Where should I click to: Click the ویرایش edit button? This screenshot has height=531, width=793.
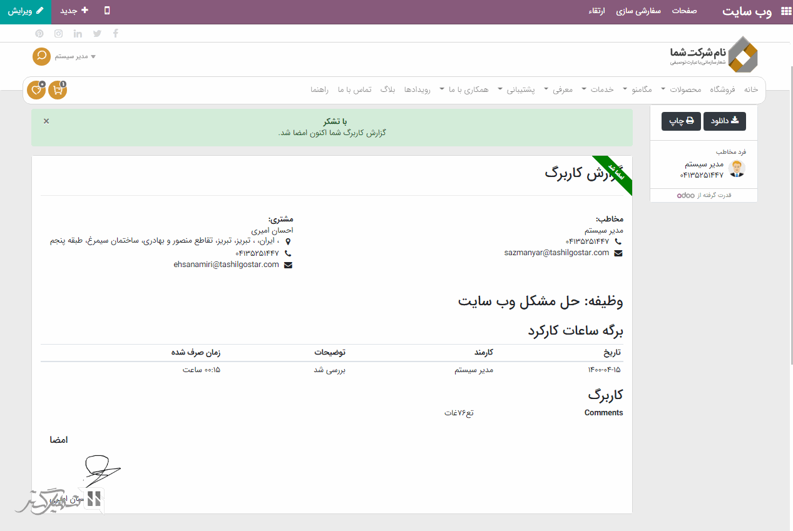[x=26, y=11]
